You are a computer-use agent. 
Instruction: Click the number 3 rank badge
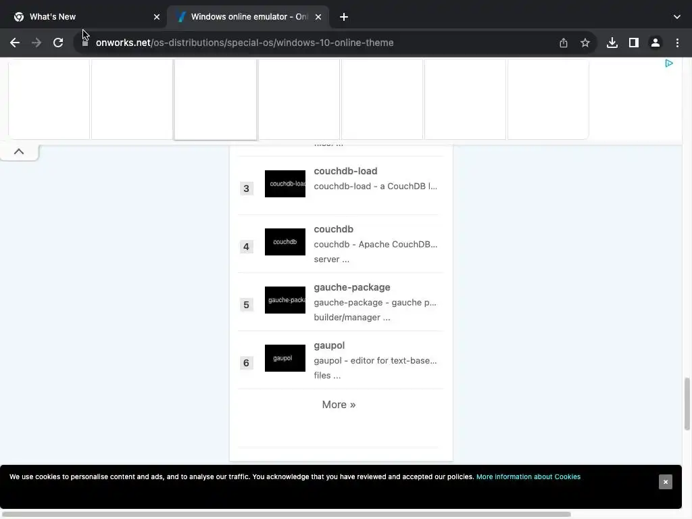click(x=246, y=189)
